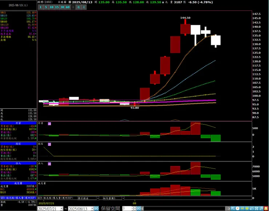The image size is (269, 211).
Task: Select the weekly (週) timeframe tab
Action: [79, 7]
